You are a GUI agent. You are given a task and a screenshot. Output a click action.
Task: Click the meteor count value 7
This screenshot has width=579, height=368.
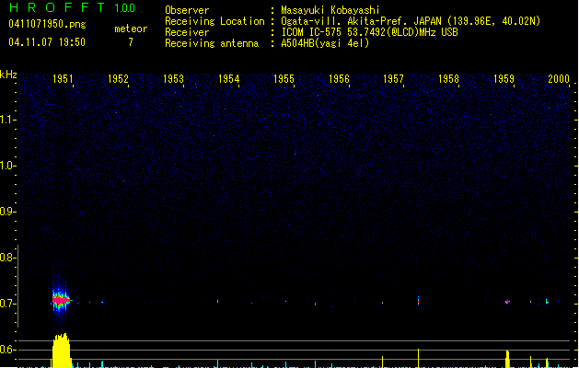[131, 42]
